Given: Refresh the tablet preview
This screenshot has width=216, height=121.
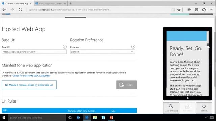Looking at the screenshot, I should pyautogui.click(x=204, y=108).
